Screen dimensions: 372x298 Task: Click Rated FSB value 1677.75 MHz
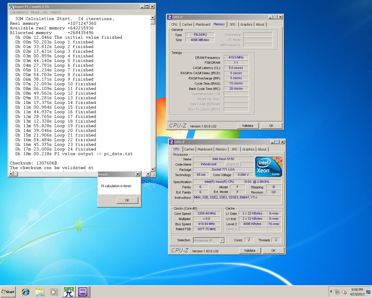pyautogui.click(x=207, y=229)
